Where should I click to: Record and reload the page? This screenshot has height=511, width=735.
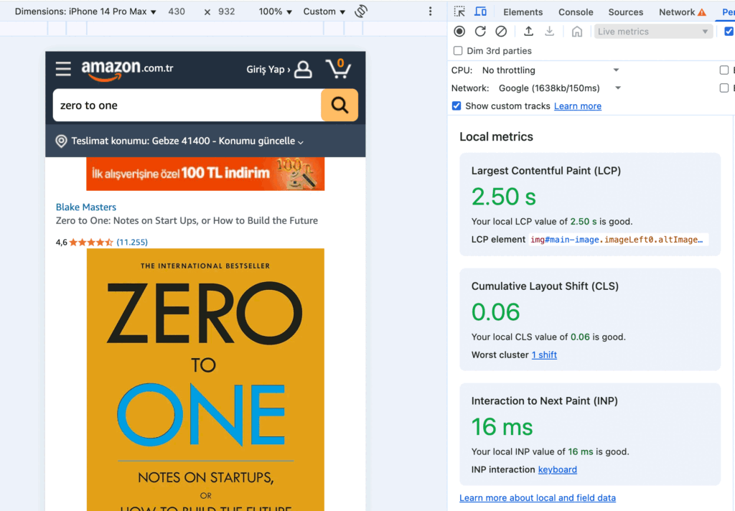[x=480, y=32]
